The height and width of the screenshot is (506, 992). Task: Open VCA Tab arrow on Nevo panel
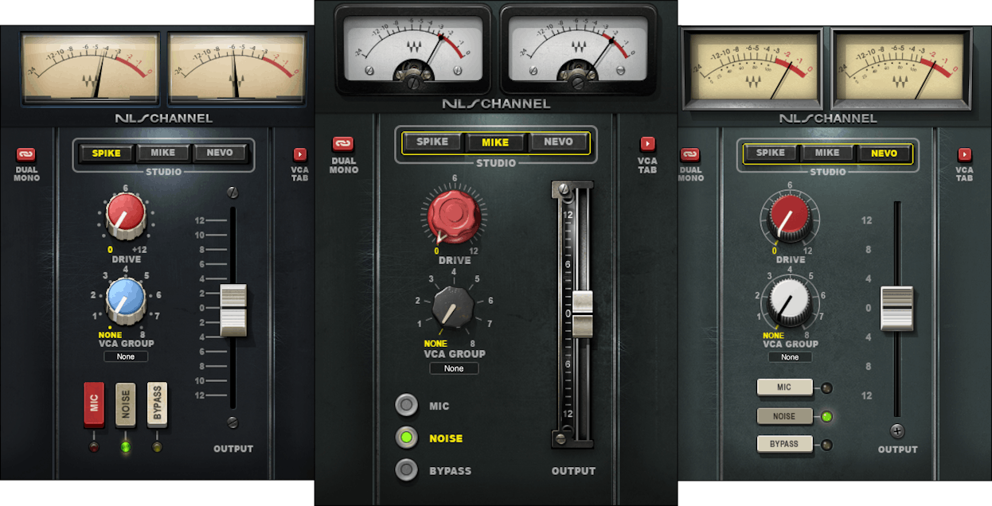click(964, 154)
